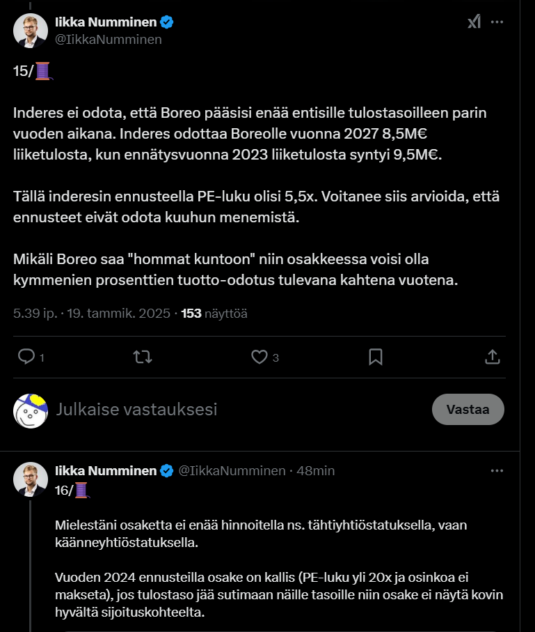535x632 pixels.
Task: Click your own profile avatar by reply box
Action: [30, 410]
